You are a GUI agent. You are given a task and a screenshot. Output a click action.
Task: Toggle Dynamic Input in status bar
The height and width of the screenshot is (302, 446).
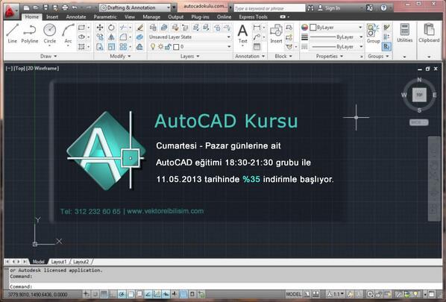(166, 294)
